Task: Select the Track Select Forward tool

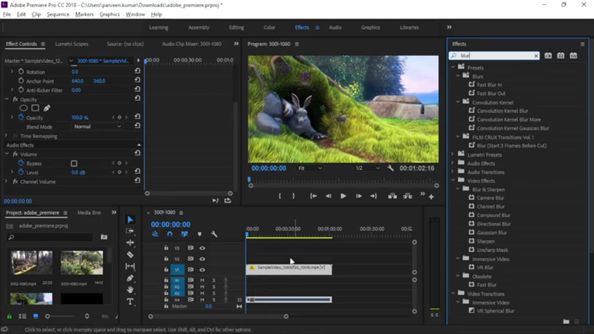Action: pos(130,231)
